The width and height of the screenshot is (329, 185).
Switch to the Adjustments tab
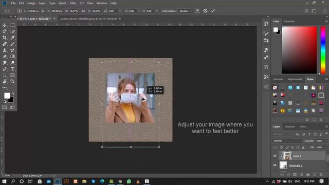(x=295, y=79)
